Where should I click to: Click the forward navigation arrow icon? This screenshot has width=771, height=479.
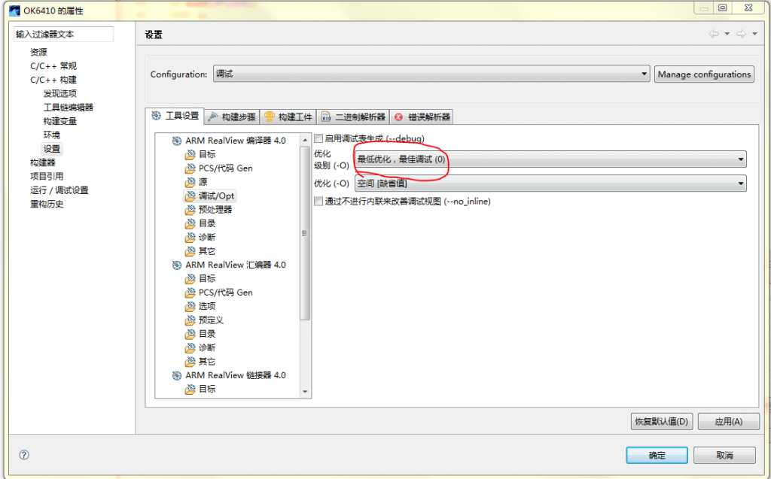(741, 34)
